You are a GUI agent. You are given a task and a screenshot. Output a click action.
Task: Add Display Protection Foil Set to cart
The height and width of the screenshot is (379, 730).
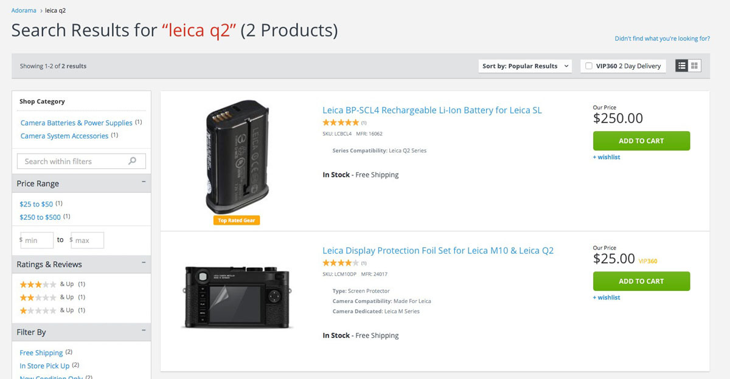[x=641, y=281]
